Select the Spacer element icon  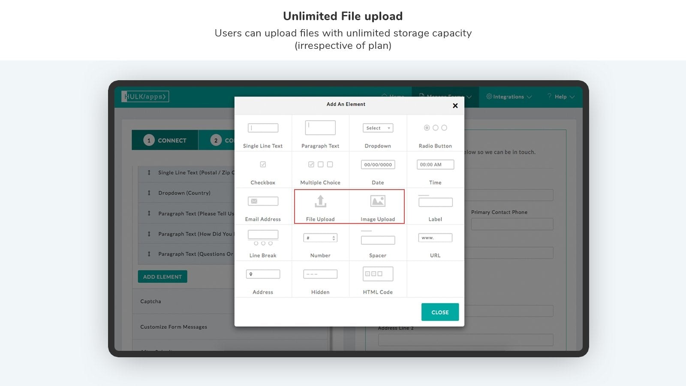(x=377, y=239)
